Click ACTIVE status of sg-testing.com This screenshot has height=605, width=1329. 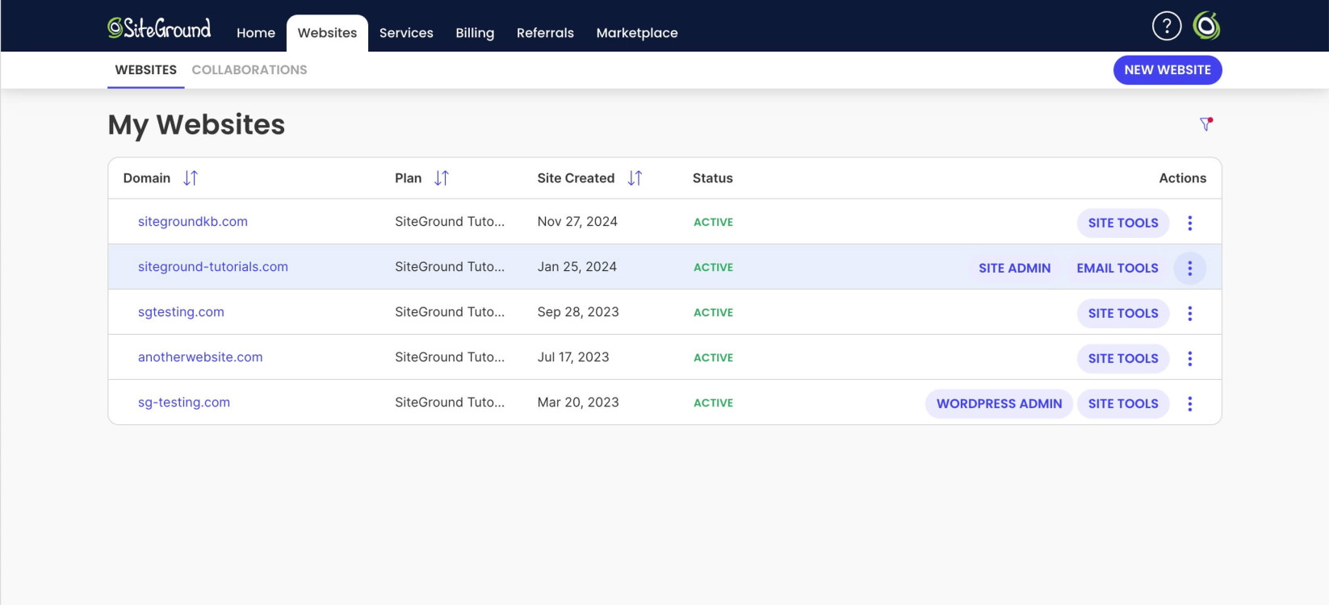click(x=714, y=403)
